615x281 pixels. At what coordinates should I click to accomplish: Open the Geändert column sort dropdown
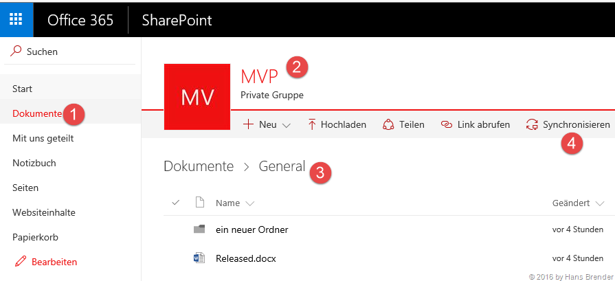click(600, 203)
